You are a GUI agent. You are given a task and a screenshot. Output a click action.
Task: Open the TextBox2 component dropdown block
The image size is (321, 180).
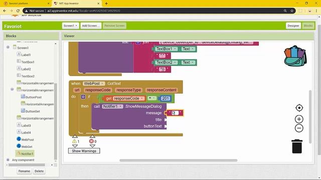click(x=166, y=62)
